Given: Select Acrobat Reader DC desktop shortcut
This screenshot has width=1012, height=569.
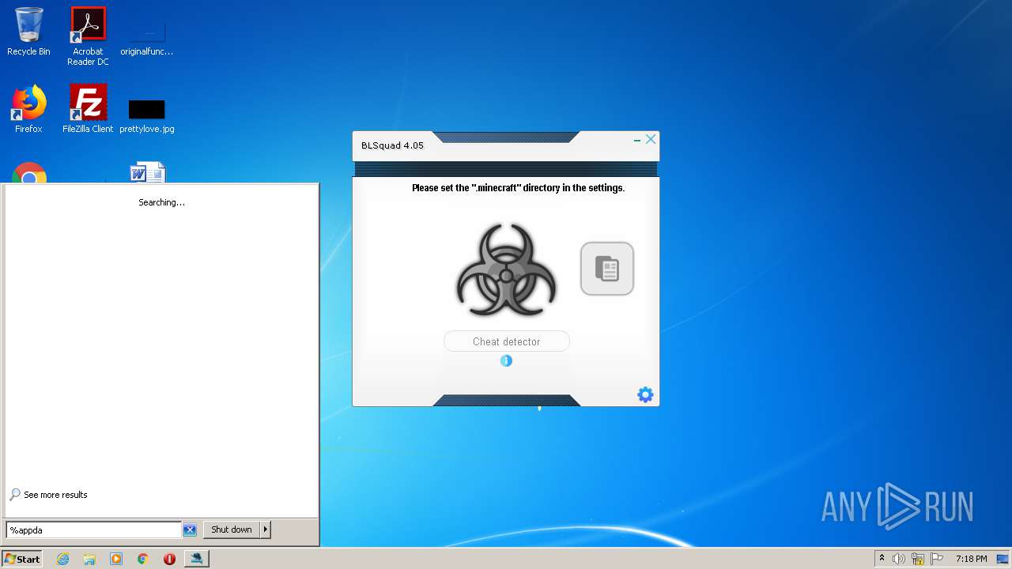Looking at the screenshot, I should (x=88, y=36).
